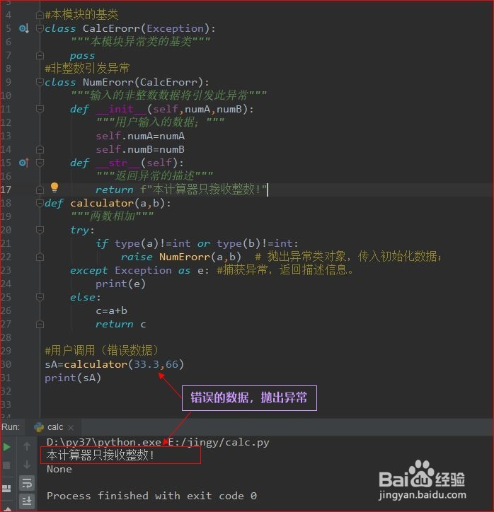This screenshot has width=494, height=512.
Task: Collapse the def __init__ fold marker
Action: 40,109
